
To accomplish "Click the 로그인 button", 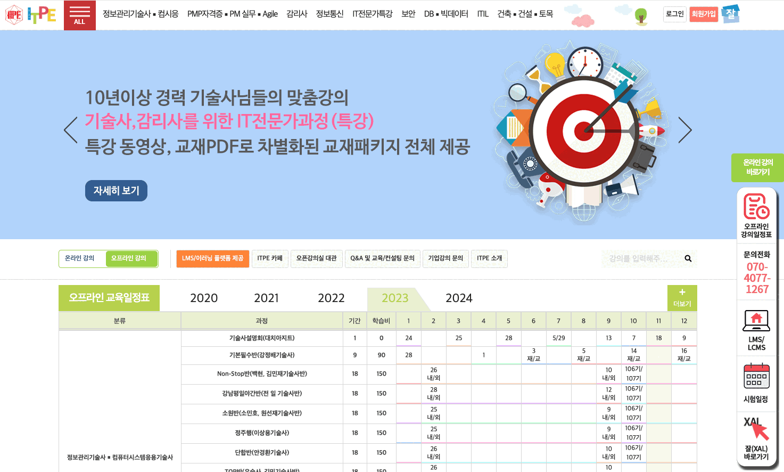I will 674,14.
